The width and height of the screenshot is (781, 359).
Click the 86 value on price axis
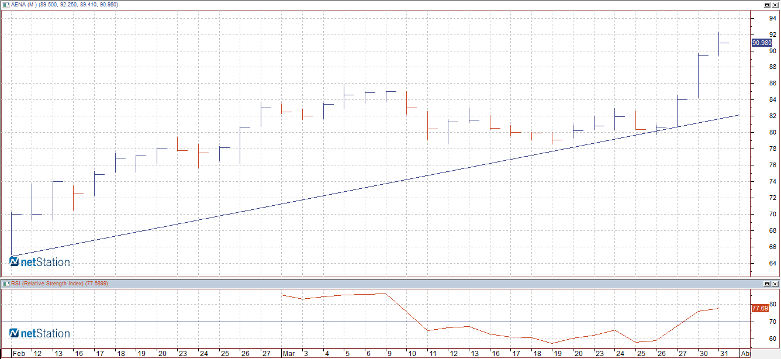pos(772,84)
